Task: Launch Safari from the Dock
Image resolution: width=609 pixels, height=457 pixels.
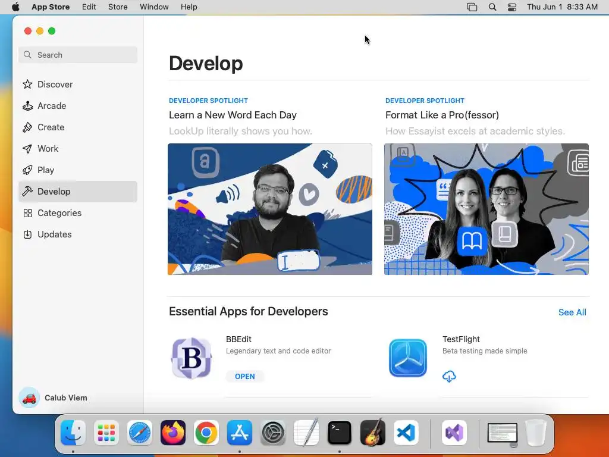Action: point(140,433)
